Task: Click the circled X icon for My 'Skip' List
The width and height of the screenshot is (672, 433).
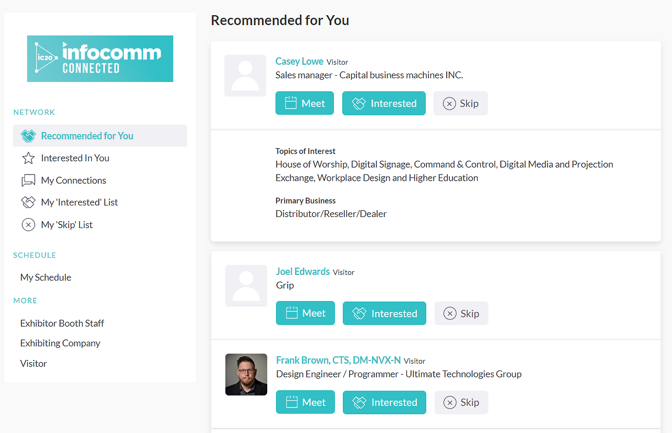Action: [28, 225]
